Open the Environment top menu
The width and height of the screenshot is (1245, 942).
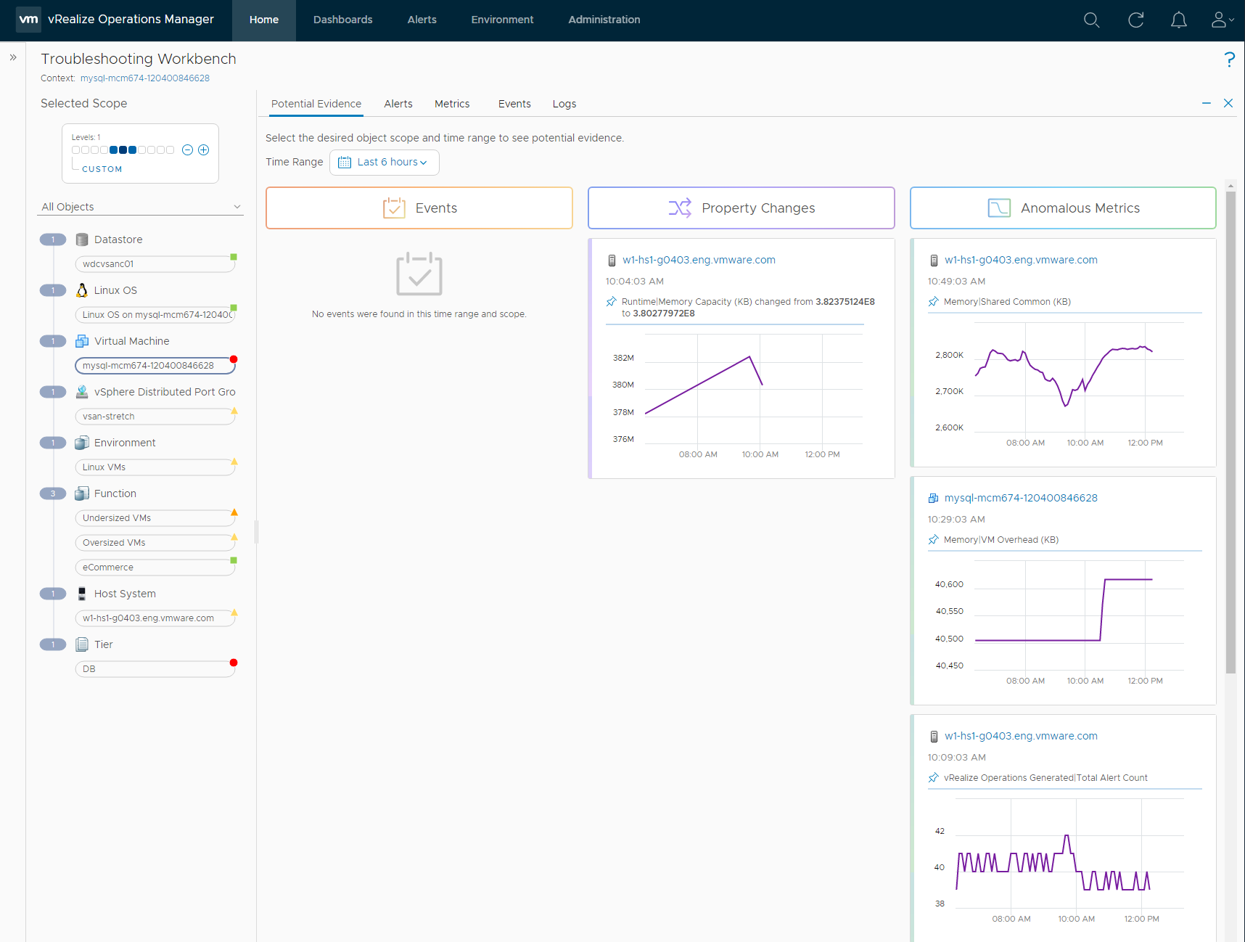tap(502, 20)
